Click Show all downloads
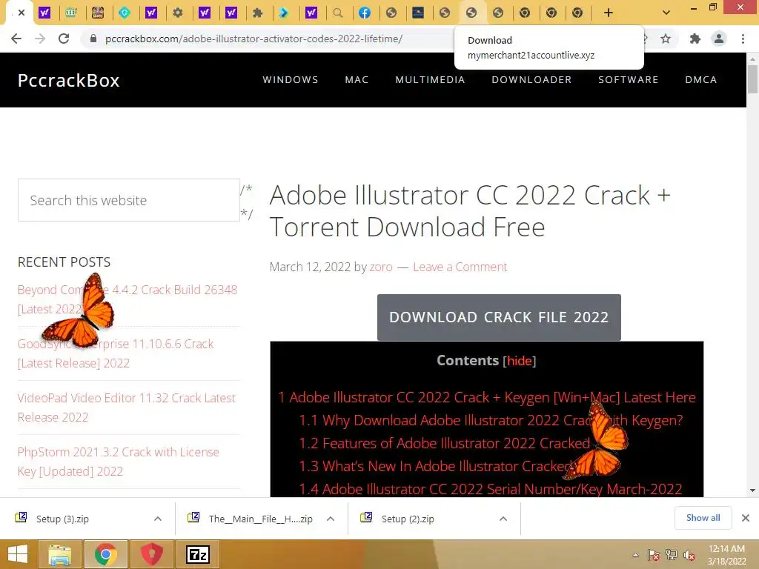Image resolution: width=759 pixels, height=569 pixels. coord(703,518)
